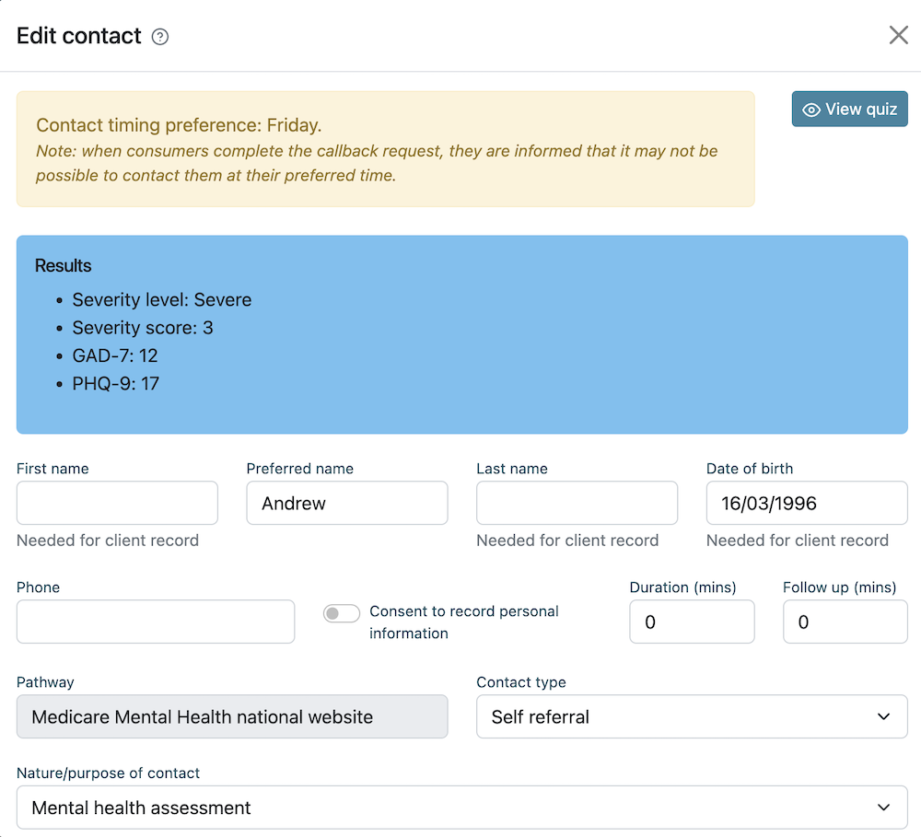
Task: Click the Duration (mins) value box
Action: coord(692,622)
